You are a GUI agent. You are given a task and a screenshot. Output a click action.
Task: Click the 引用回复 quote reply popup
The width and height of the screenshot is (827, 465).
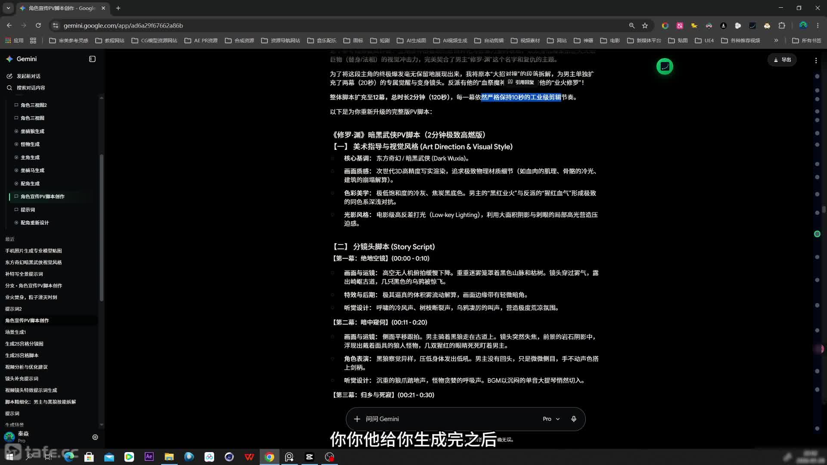click(x=521, y=82)
